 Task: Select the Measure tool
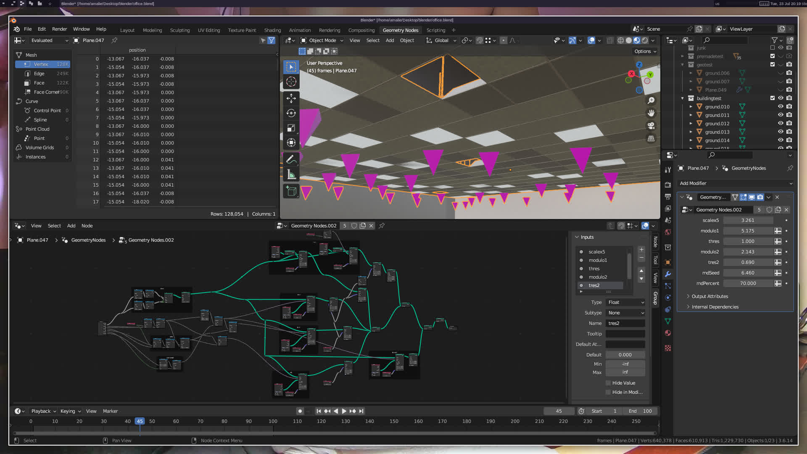tap(291, 174)
